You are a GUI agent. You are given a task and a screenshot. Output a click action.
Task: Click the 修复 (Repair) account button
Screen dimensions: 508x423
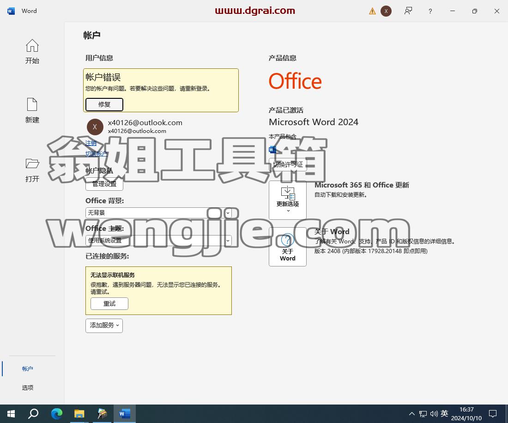point(104,104)
